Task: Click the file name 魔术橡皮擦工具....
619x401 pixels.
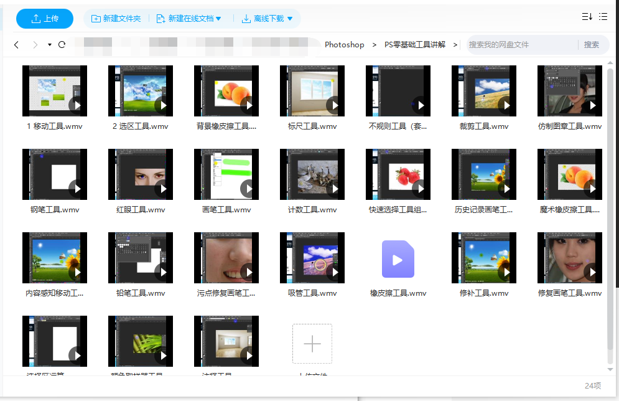Action: pos(570,210)
